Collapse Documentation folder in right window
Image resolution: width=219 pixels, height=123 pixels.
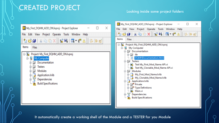(125, 51)
